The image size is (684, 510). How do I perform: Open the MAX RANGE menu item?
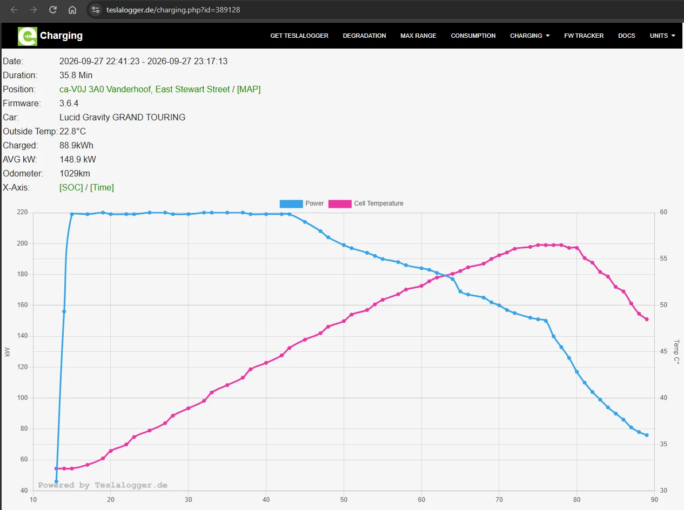(x=418, y=36)
